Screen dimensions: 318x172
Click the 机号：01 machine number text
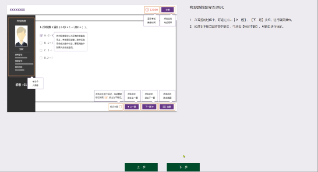[x=21, y=85]
